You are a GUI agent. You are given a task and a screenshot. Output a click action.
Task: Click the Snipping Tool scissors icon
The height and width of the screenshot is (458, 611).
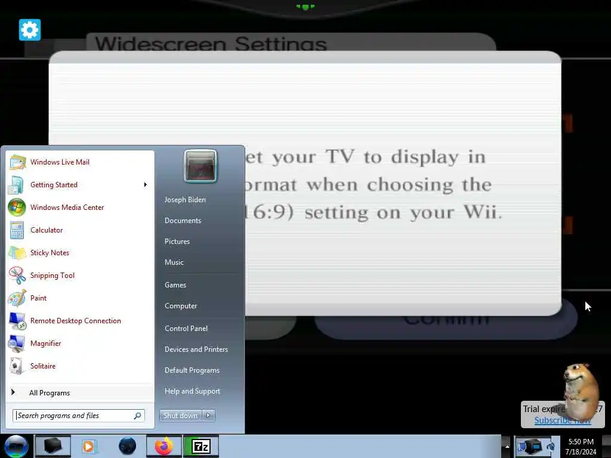click(x=17, y=276)
